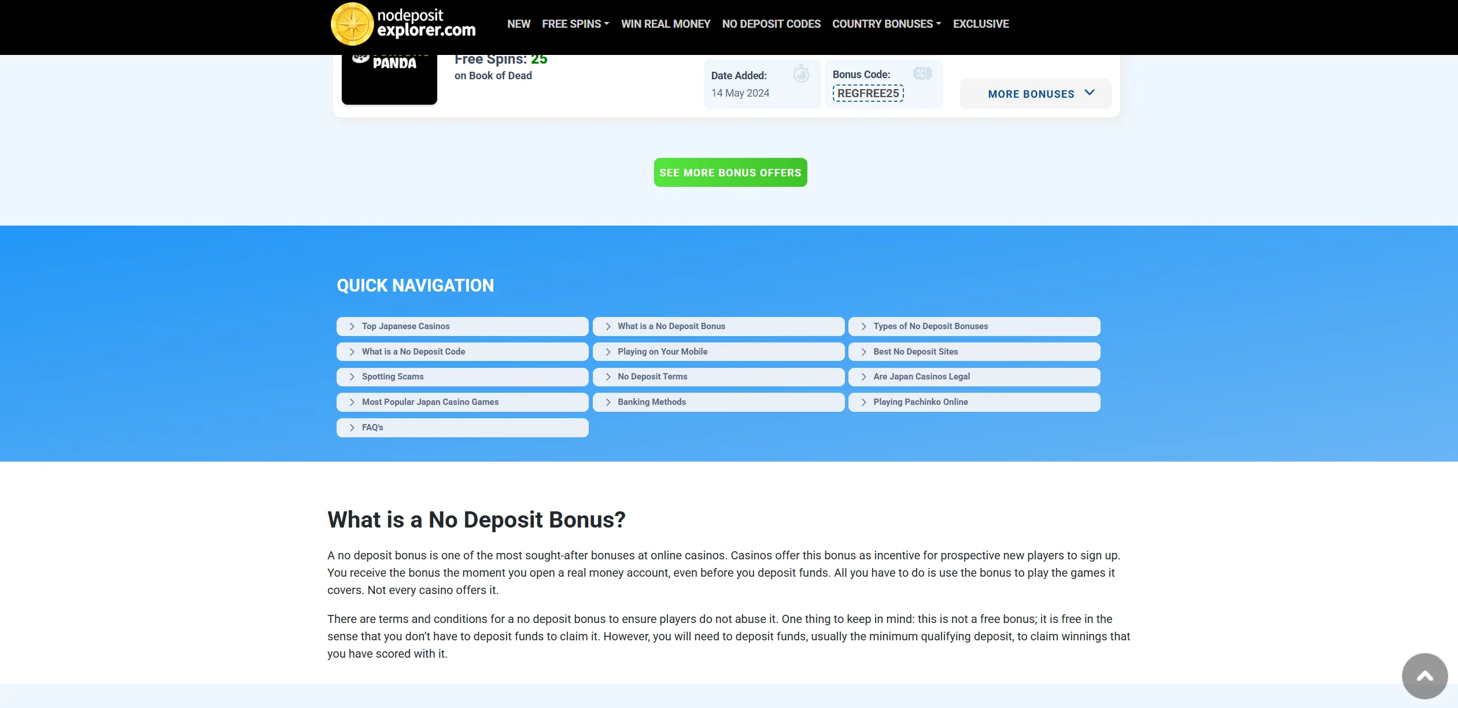This screenshot has height=708, width=1458.
Task: Jump to What is a No Deposit Bonus
Action: tap(718, 326)
